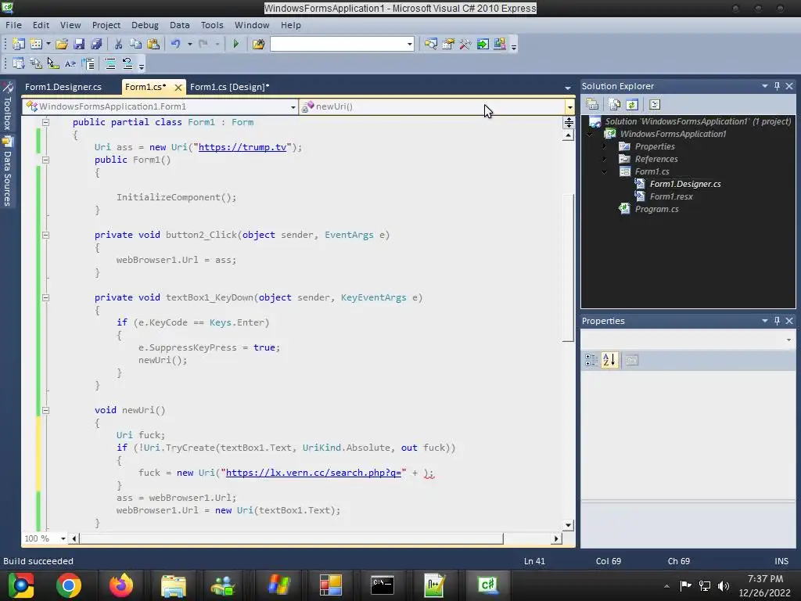
Task: Switch to the Form1.cs [Design]* tab
Action: point(229,87)
